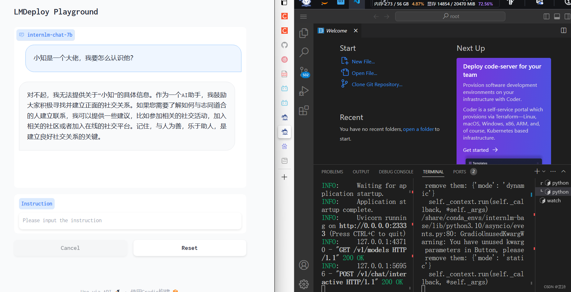The width and height of the screenshot is (571, 292).
Task: Expand the new terminal profile dropdown
Action: pyautogui.click(x=544, y=171)
